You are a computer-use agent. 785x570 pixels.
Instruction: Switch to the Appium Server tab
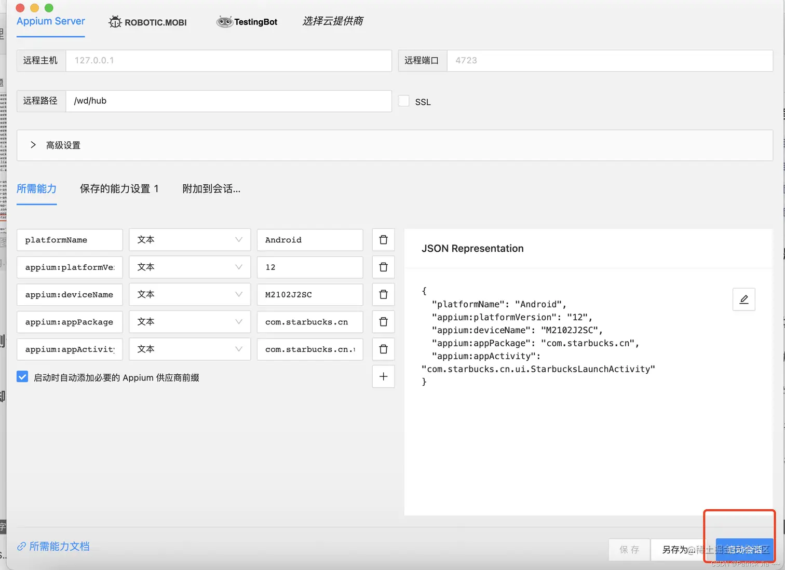click(x=51, y=21)
